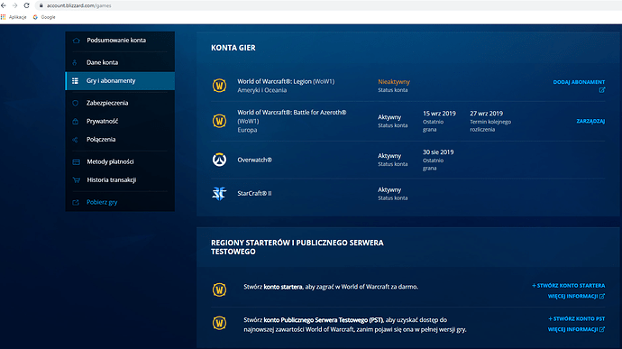Click the Pobierz gry link
The height and width of the screenshot is (349, 622).
(102, 202)
